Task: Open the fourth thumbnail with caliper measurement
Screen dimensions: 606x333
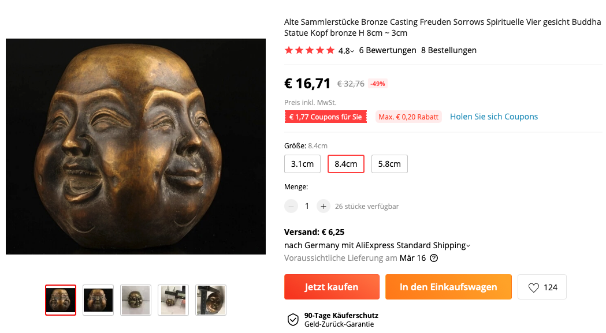Action: click(x=173, y=300)
